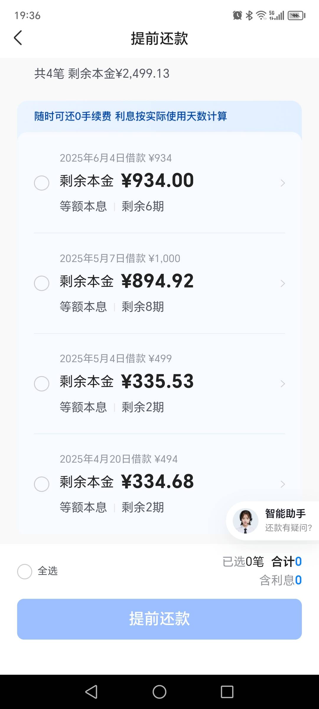Image resolution: width=319 pixels, height=709 pixels.
Task: Toggle the 全选 select-all radio
Action: pos(25,572)
